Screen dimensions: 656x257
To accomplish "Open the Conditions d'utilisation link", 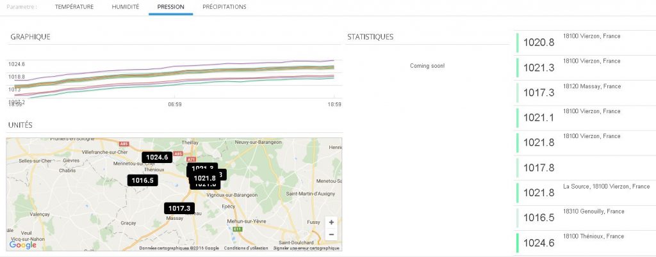I will pos(245,248).
